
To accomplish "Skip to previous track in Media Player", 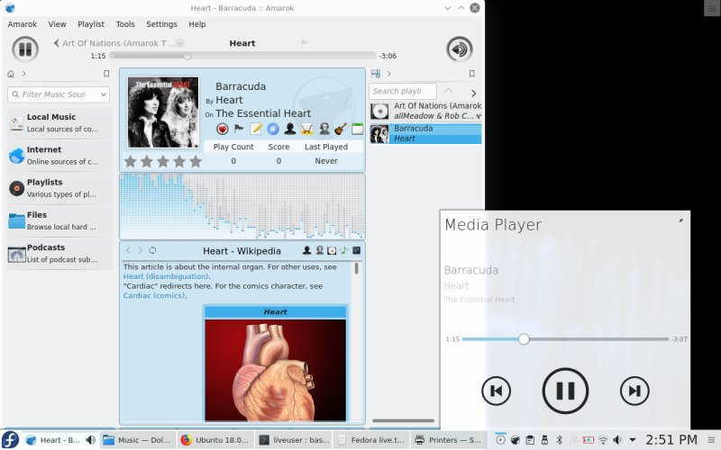I will [496, 391].
